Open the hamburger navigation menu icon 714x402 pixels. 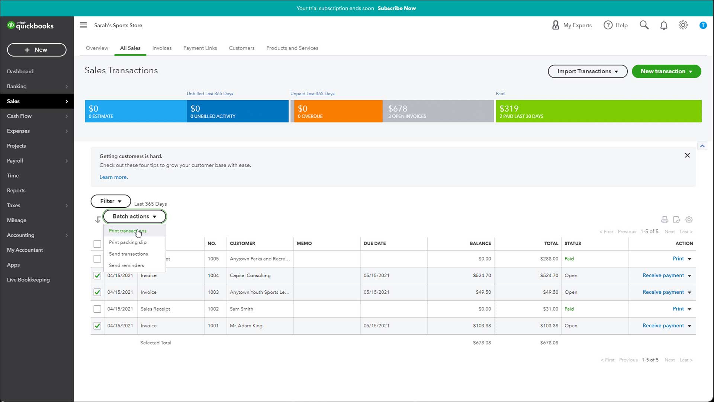[83, 25]
